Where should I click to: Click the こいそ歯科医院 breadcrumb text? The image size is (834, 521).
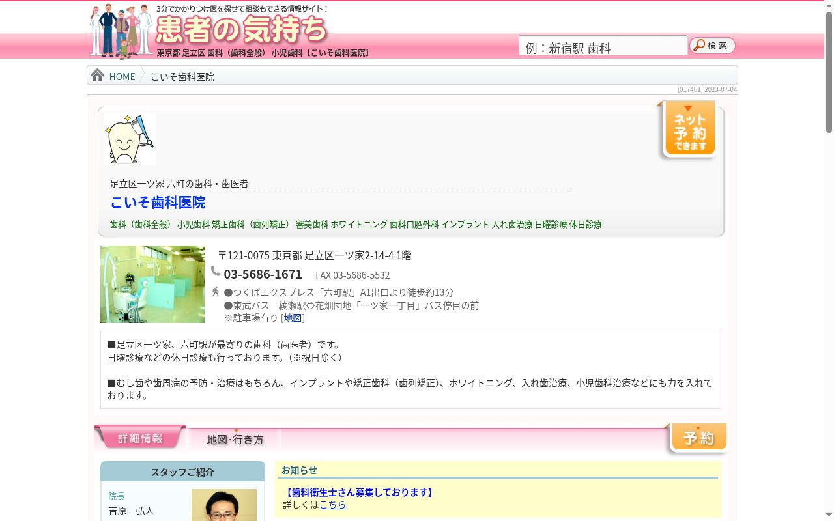[182, 77]
